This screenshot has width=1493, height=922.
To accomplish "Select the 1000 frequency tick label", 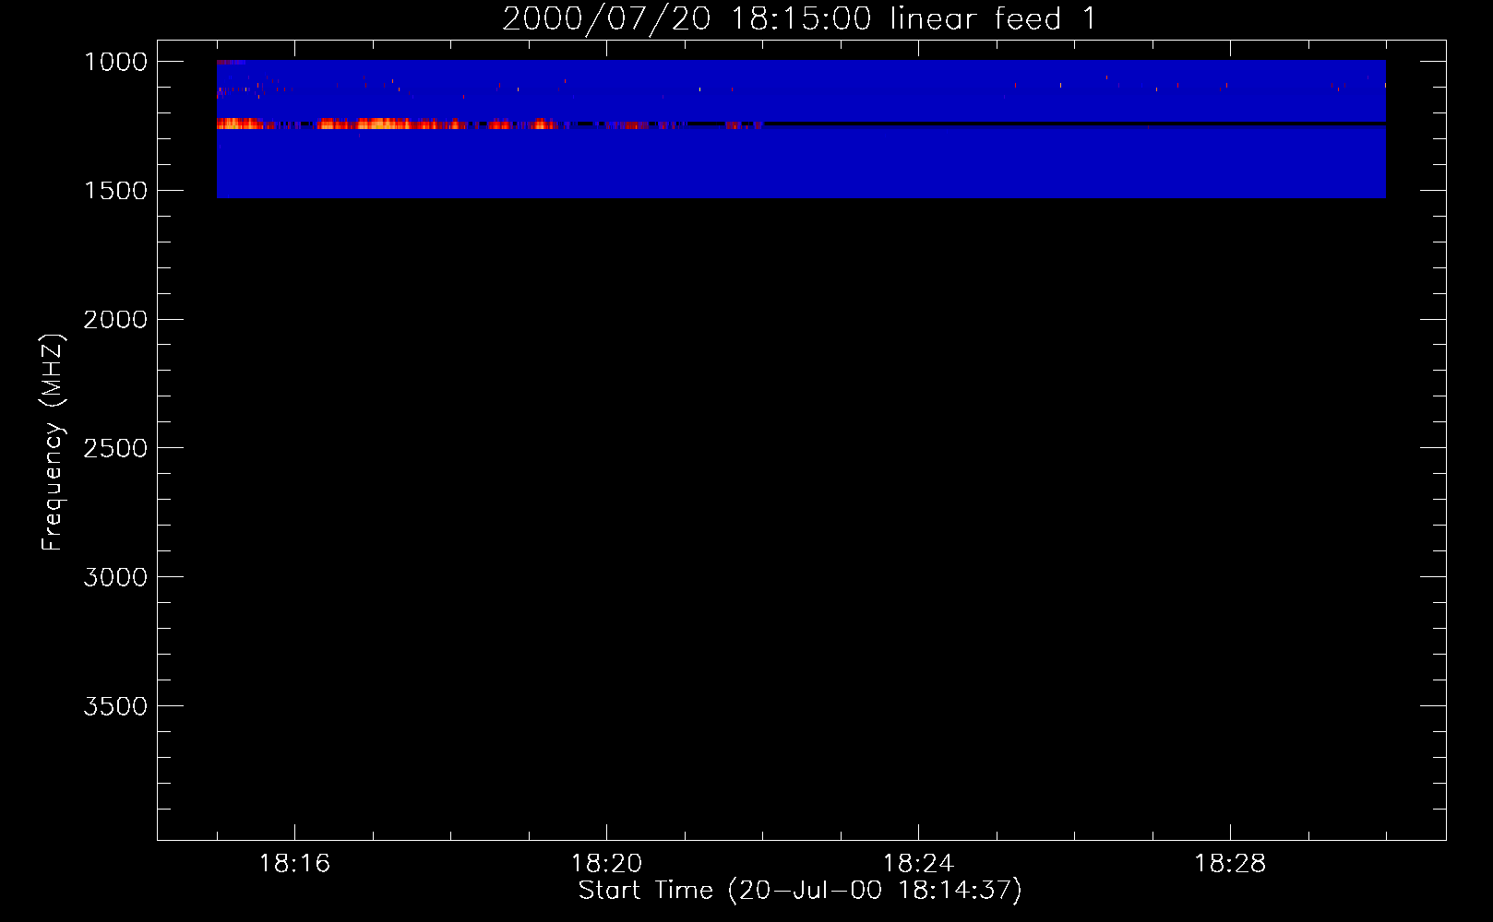I will (115, 62).
